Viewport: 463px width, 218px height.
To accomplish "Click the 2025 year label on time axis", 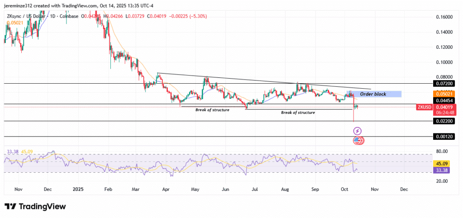I will click(79, 189).
